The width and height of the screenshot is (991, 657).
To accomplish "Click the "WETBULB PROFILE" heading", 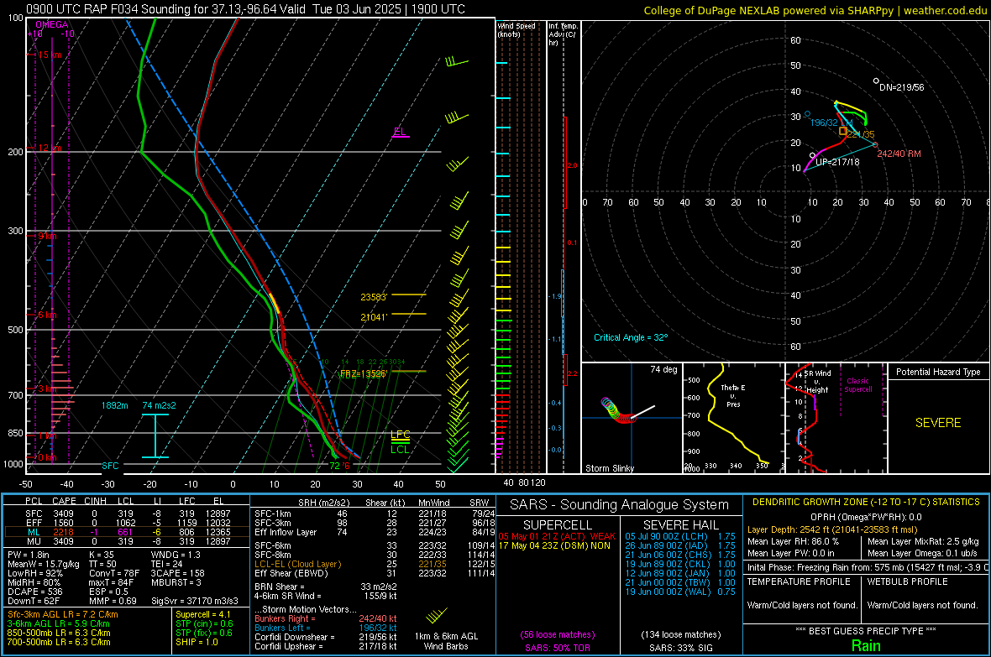I will point(908,581).
